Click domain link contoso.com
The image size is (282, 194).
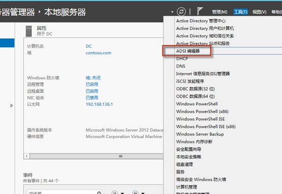point(98,53)
